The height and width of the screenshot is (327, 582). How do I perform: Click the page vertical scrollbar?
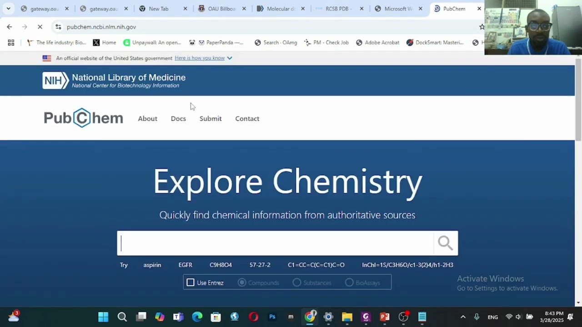click(x=578, y=100)
